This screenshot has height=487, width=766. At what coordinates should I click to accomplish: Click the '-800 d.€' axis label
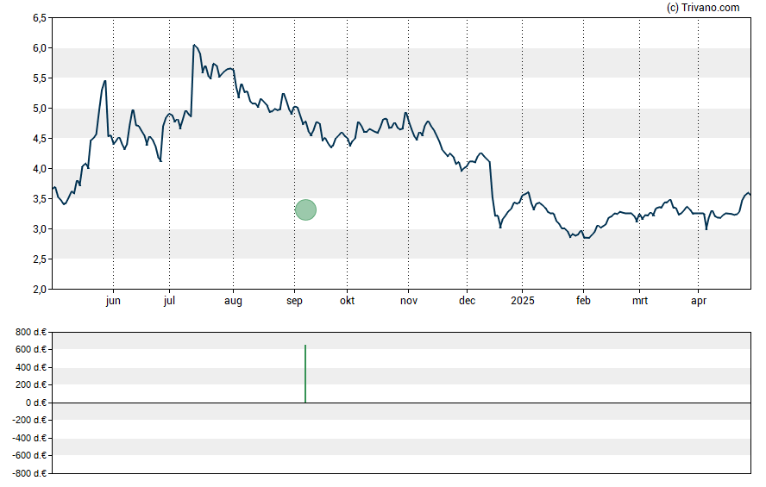tap(29, 473)
